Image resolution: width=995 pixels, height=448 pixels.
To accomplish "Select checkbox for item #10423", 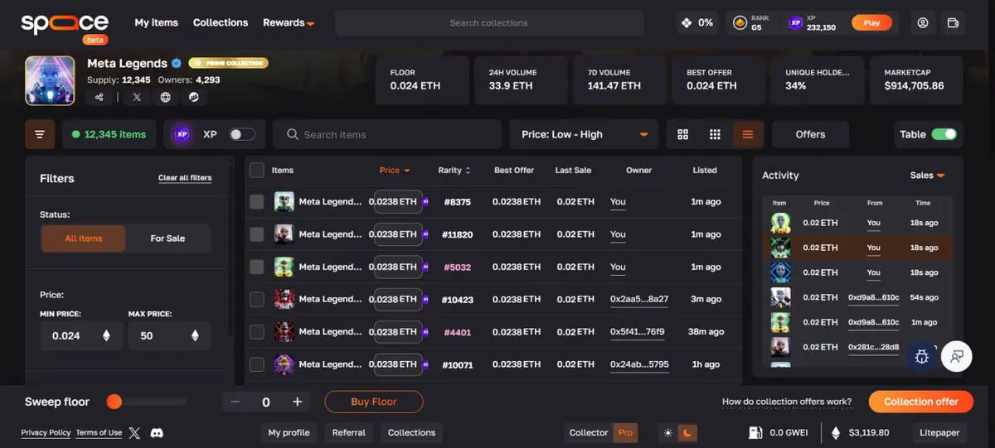I will pos(257,299).
